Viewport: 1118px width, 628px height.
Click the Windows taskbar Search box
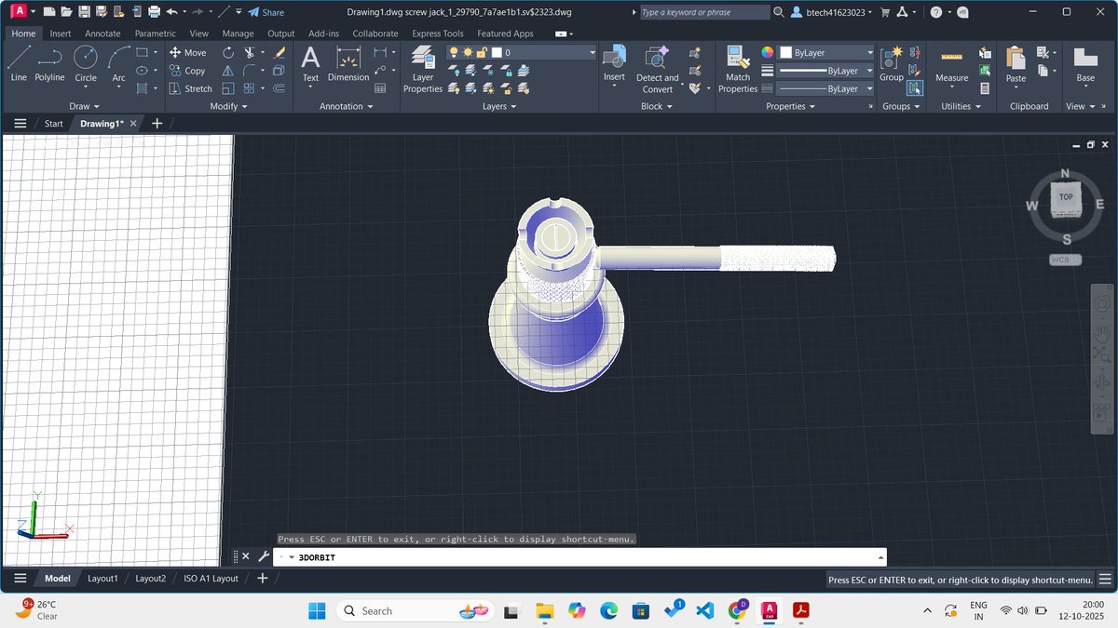[x=415, y=610]
